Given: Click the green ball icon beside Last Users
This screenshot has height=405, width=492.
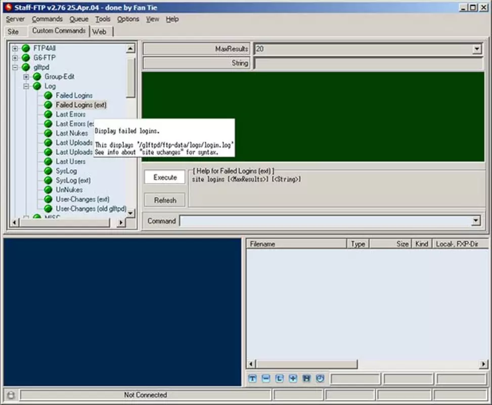Looking at the screenshot, I should pyautogui.click(x=48, y=161).
